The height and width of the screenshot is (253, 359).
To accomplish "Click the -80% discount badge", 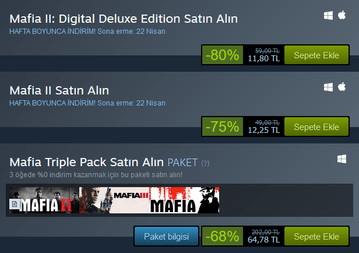I will tap(222, 55).
